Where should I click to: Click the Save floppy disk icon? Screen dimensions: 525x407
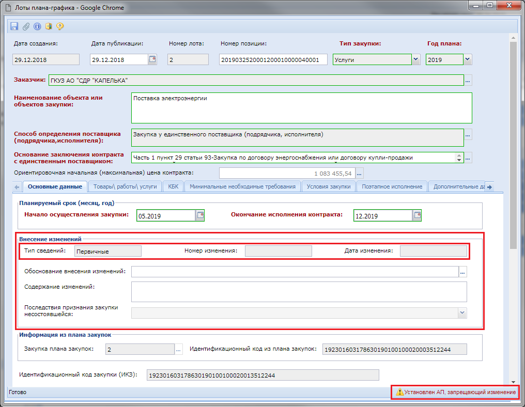click(x=14, y=26)
